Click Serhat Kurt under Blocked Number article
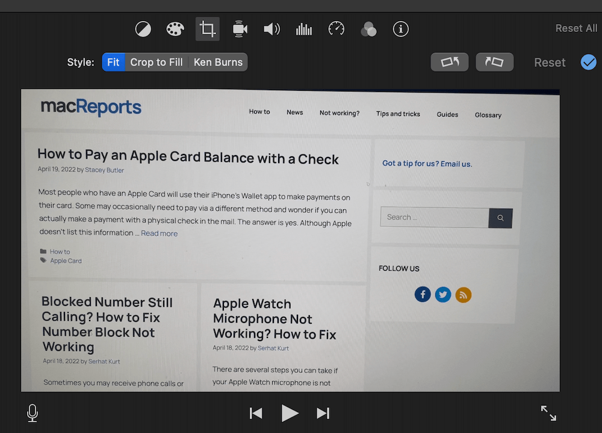Image resolution: width=602 pixels, height=433 pixels. pyautogui.click(x=104, y=361)
